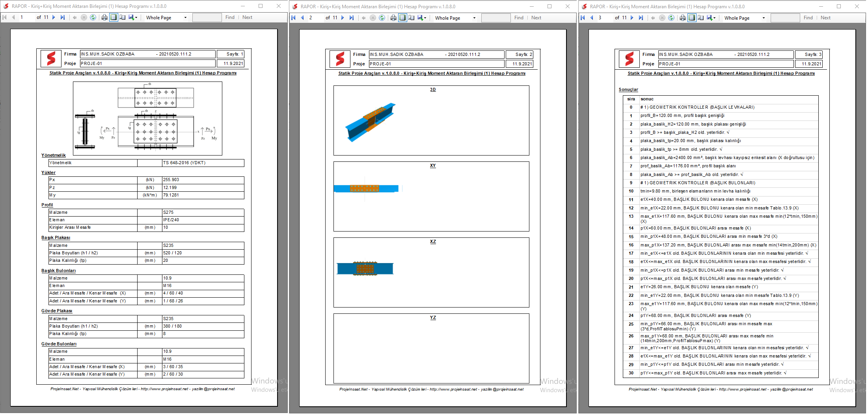
Task: Jump to last page in page 2 window
Action: click(x=352, y=18)
